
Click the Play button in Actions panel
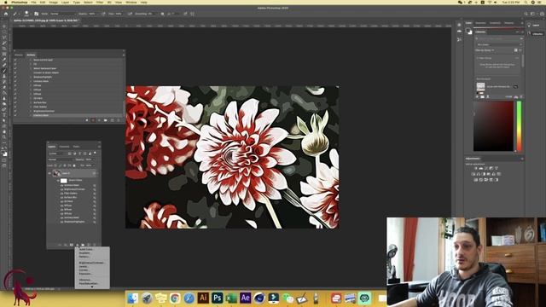pyautogui.click(x=99, y=120)
